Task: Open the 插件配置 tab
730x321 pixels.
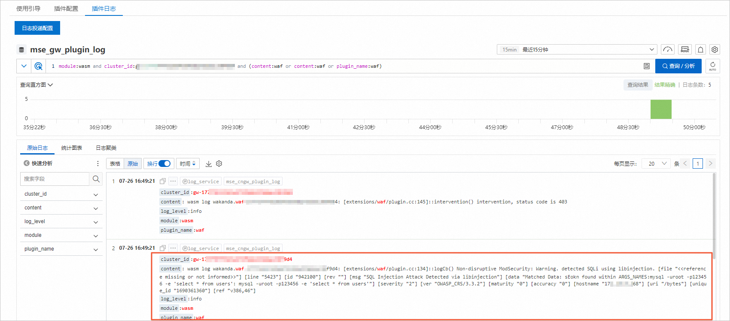Action: click(66, 9)
